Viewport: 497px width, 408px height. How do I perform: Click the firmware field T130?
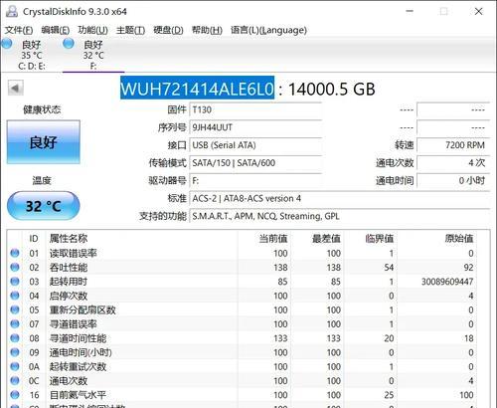point(255,109)
